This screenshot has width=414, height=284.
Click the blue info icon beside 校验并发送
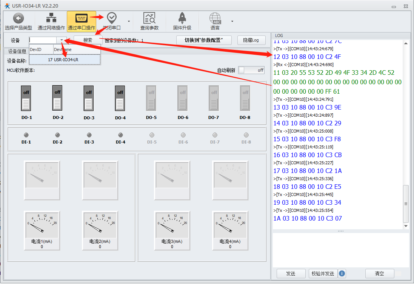click(x=342, y=273)
